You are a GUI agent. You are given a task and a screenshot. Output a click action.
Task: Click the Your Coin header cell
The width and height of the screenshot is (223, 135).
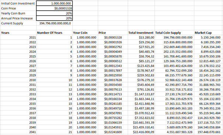pyautogui.click(x=85, y=33)
